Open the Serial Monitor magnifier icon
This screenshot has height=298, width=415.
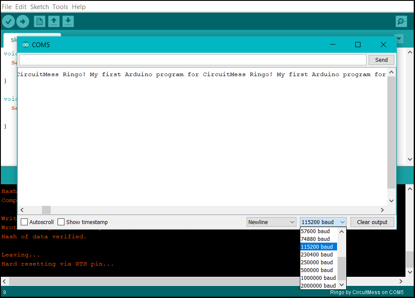401,21
